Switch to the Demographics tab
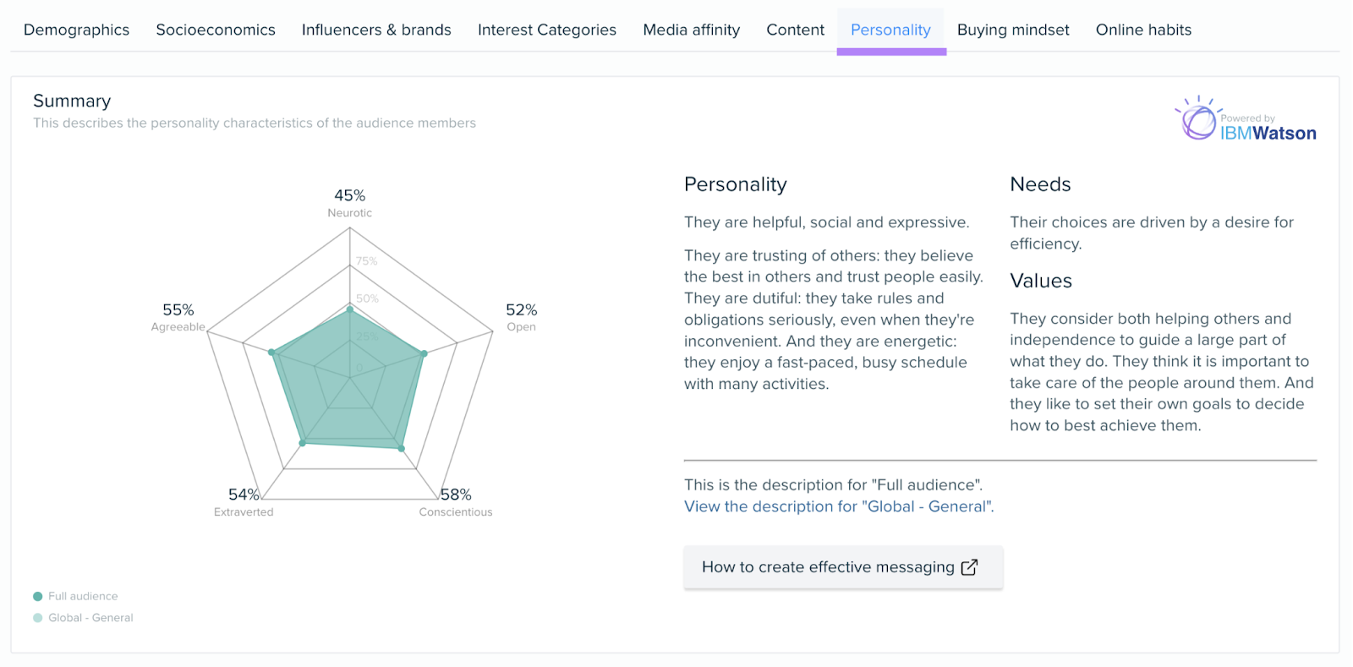Screen dimensions: 1353x667 75,30
